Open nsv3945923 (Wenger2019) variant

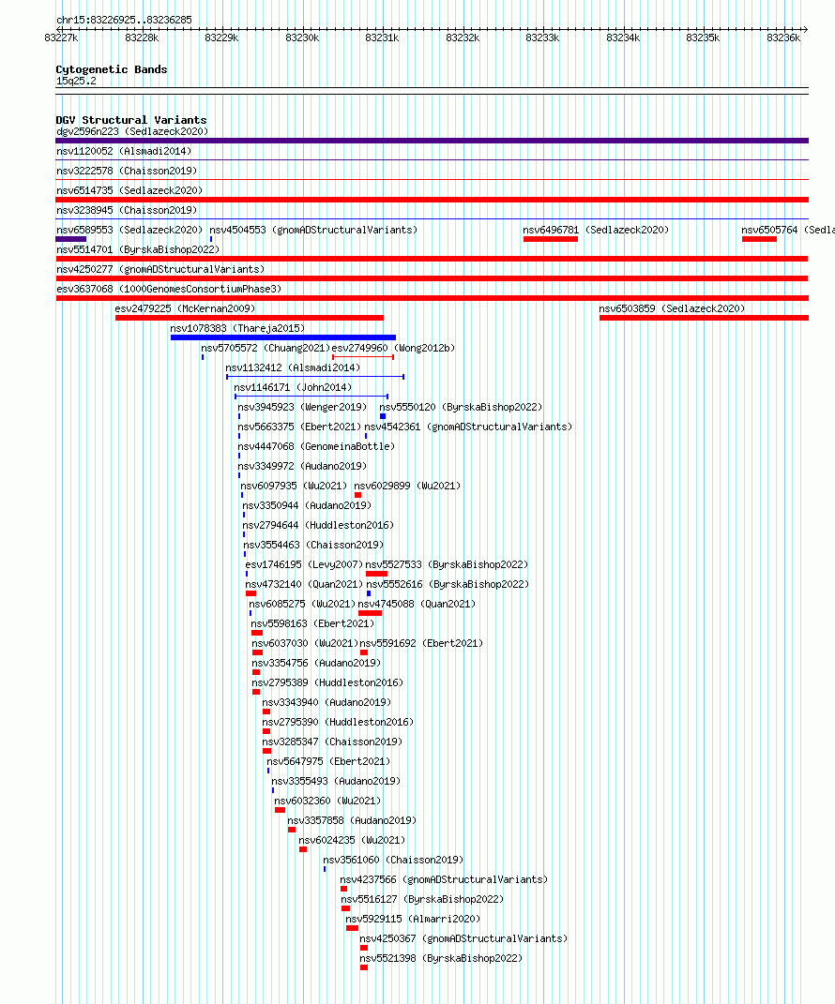(x=302, y=407)
